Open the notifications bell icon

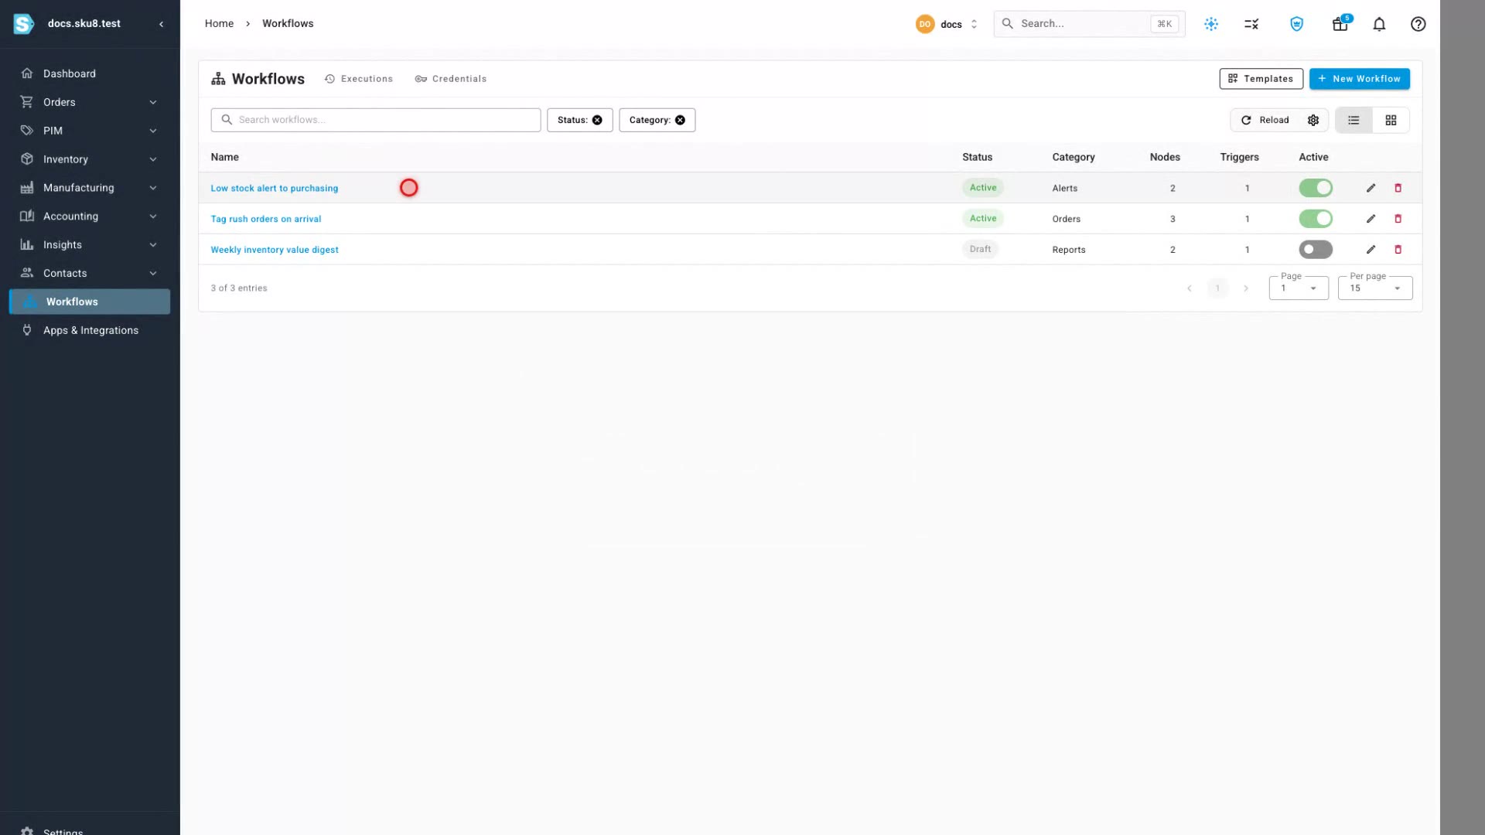click(1379, 24)
